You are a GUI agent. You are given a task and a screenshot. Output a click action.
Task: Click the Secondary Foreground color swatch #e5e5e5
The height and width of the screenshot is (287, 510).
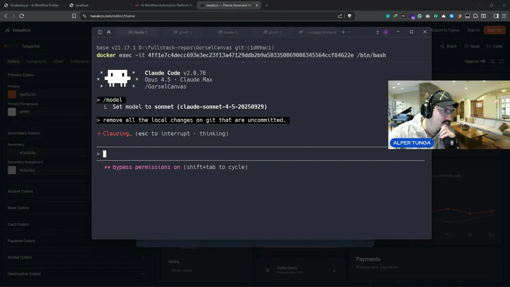[x=12, y=170]
